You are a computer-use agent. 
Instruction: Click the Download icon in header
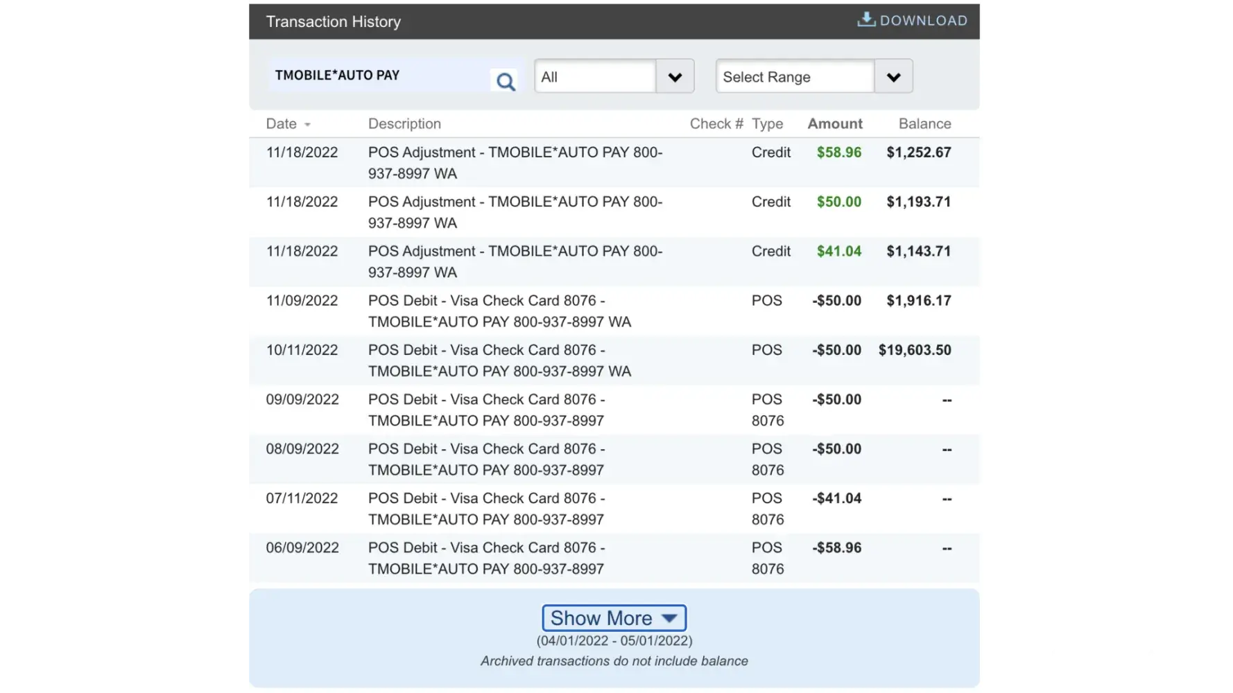[x=866, y=19]
